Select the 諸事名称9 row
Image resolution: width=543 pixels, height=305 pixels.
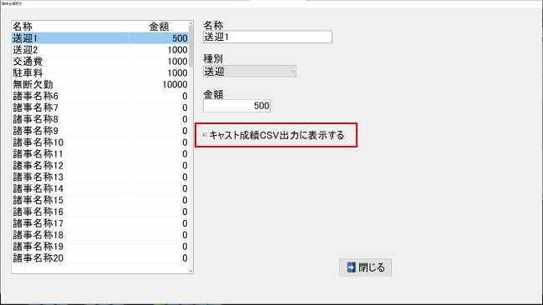[x=100, y=131]
